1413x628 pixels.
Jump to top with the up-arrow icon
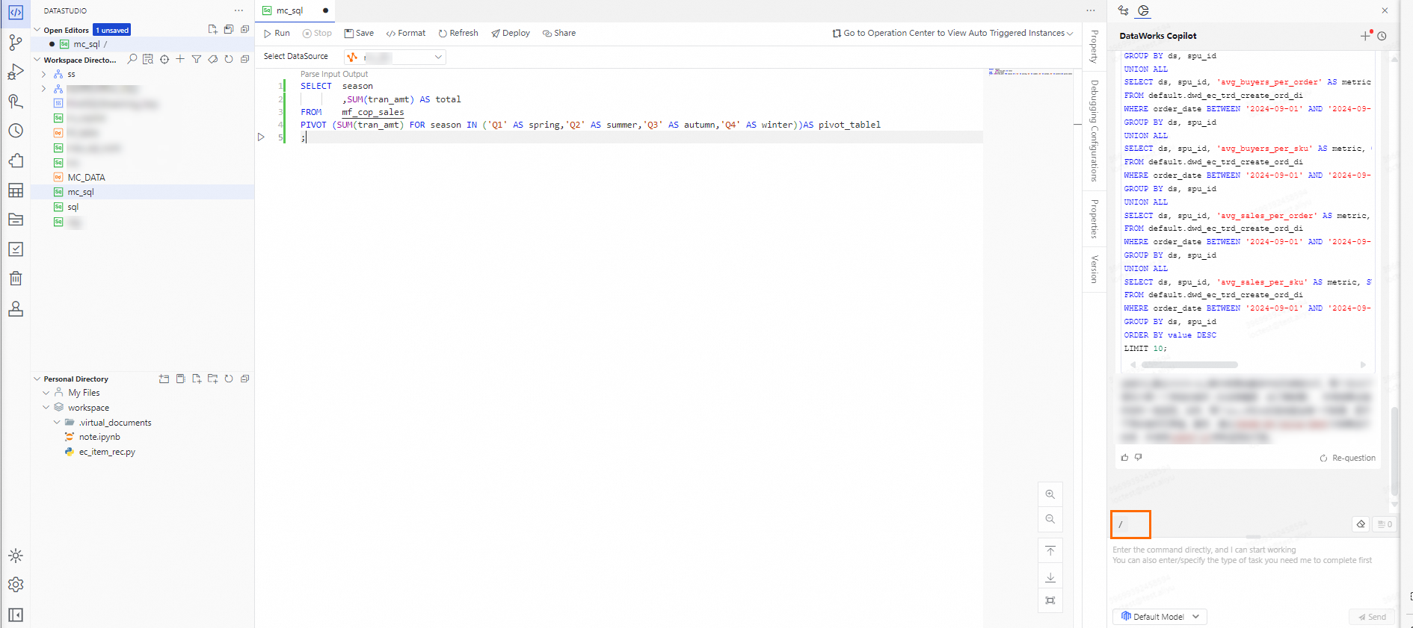pos(1050,551)
